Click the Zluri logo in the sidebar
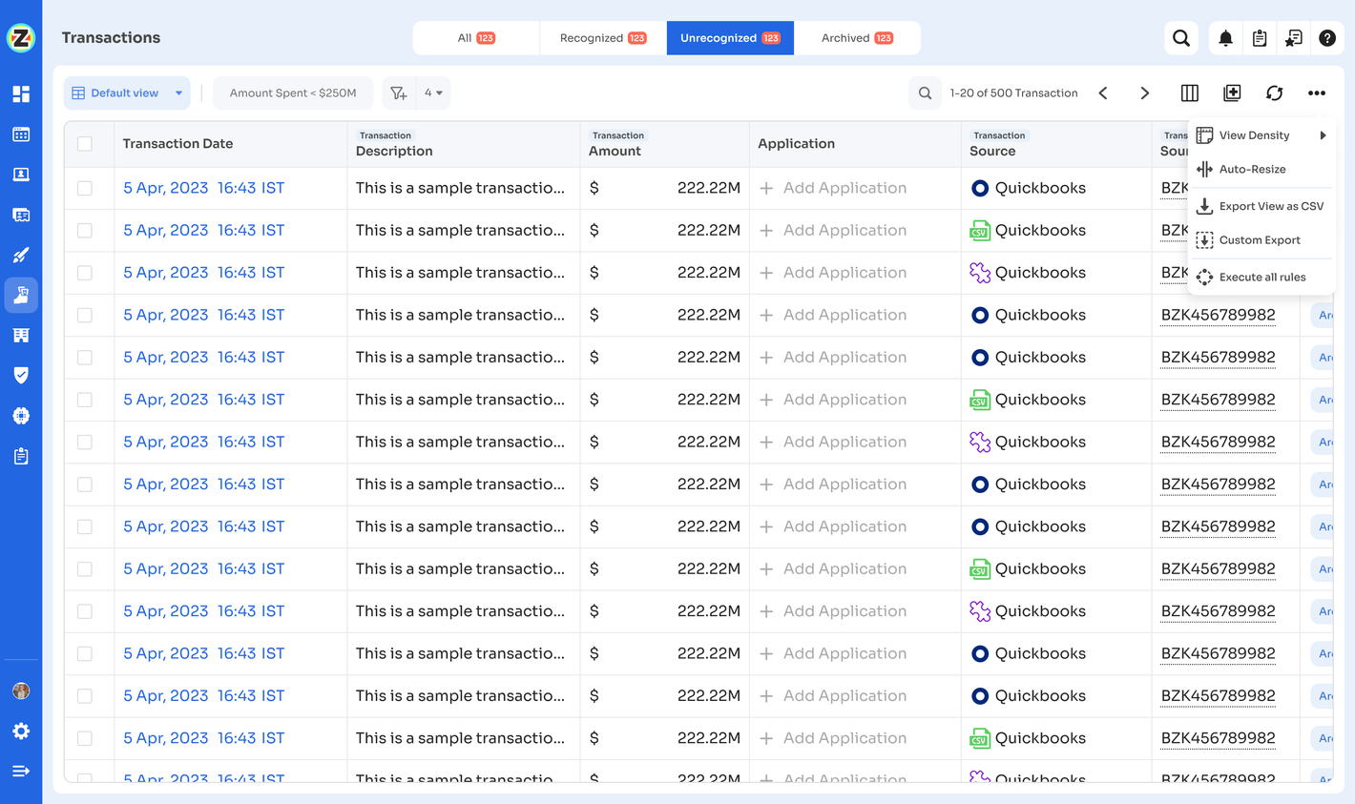 pyautogui.click(x=21, y=38)
